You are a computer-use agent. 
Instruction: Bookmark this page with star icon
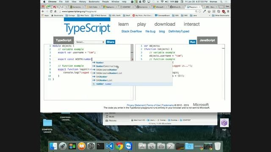tap(199, 11)
